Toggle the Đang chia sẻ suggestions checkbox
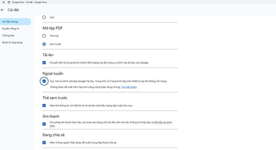 [x=44, y=143]
